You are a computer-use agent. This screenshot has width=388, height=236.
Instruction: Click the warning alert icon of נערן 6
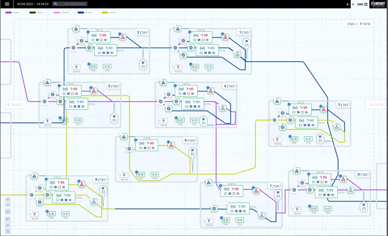pos(297,171)
